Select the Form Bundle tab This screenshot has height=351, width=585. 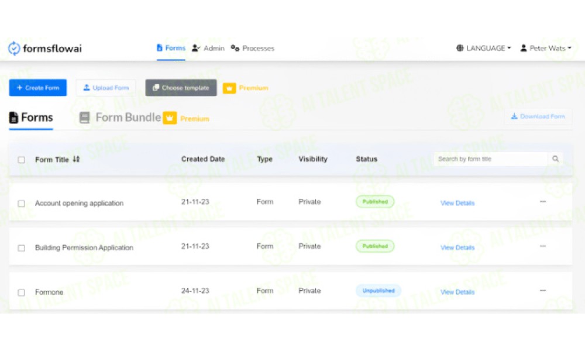coord(120,118)
